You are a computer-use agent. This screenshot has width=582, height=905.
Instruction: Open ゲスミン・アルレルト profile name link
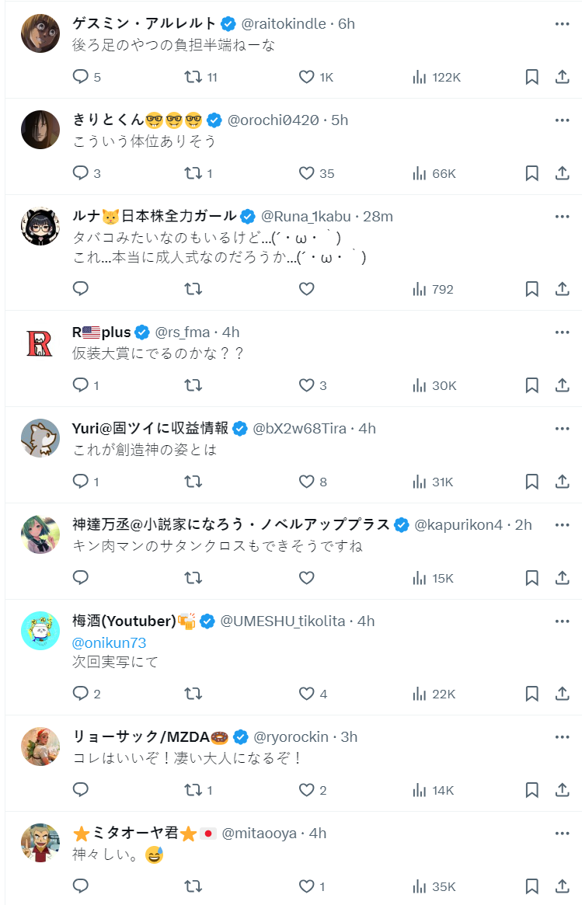pos(144,23)
